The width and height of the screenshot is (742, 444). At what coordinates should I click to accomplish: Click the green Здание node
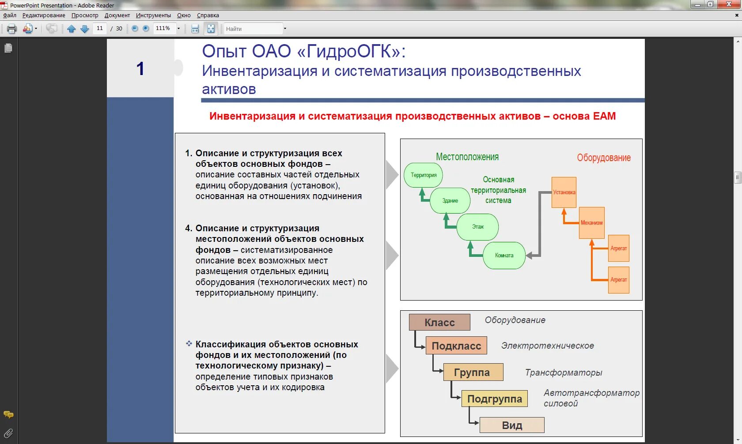click(x=450, y=201)
